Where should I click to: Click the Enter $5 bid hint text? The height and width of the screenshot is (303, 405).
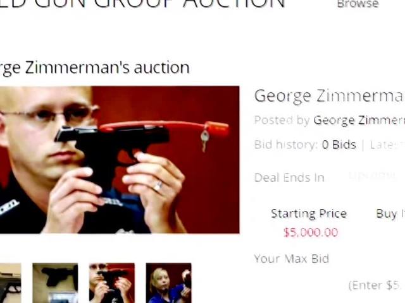coord(377,285)
